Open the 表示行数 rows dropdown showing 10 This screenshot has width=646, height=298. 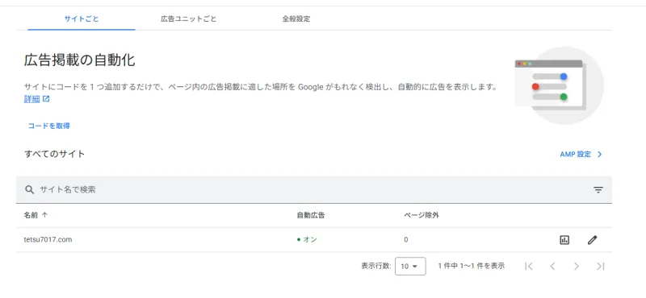click(x=410, y=267)
